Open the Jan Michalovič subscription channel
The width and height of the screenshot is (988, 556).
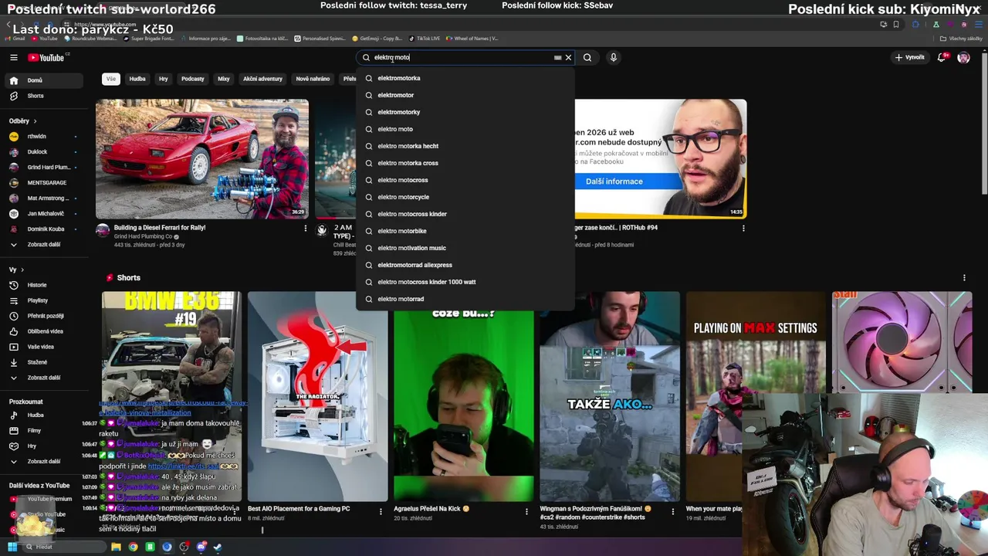pos(45,214)
